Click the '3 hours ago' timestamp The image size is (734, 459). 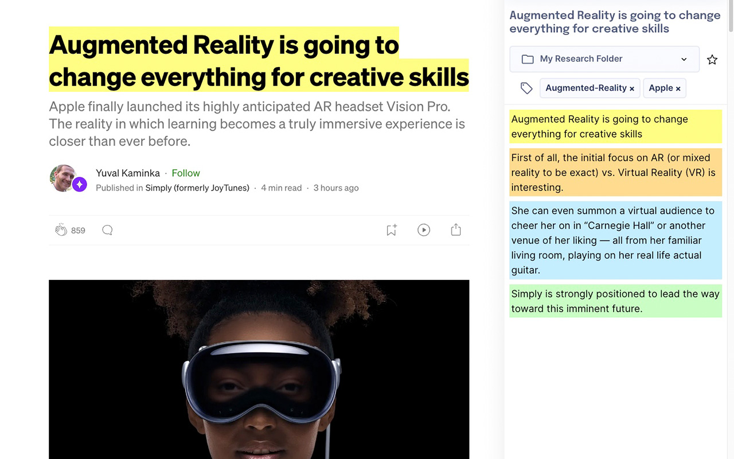coord(336,188)
